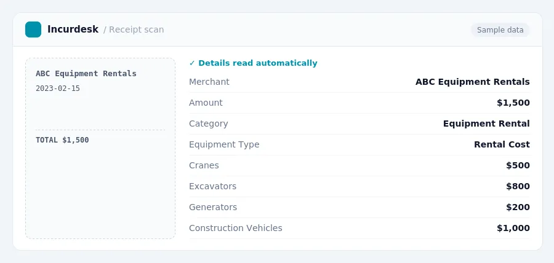Click the receipt date 2023-02-15

(x=58, y=88)
